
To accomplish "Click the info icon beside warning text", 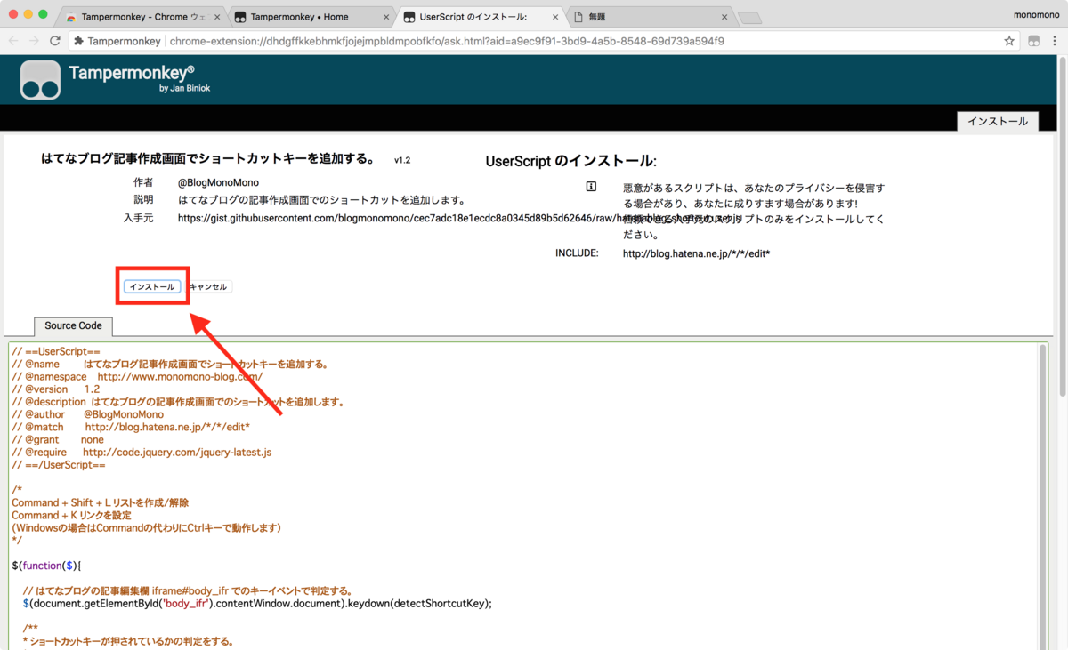I will tap(591, 187).
